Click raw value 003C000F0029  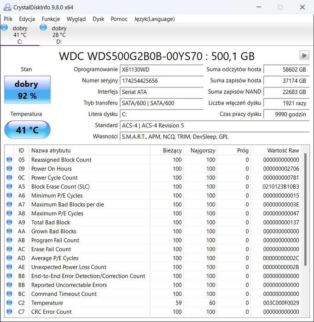[x=281, y=303]
